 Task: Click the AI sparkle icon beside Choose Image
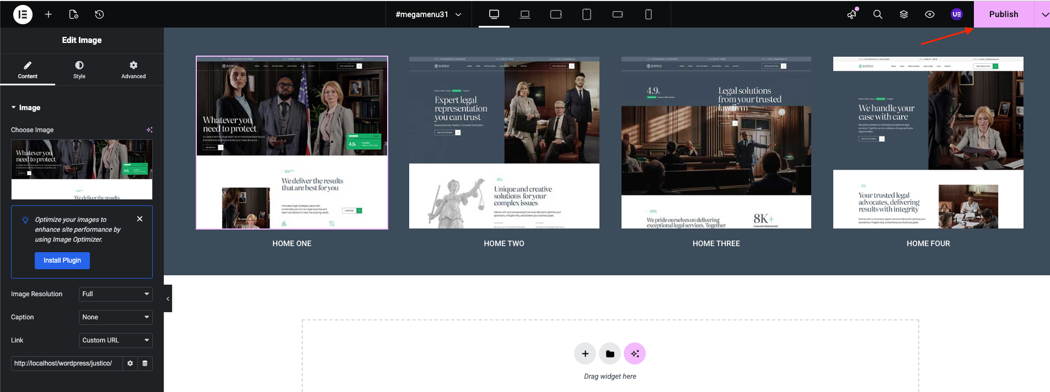coord(149,130)
